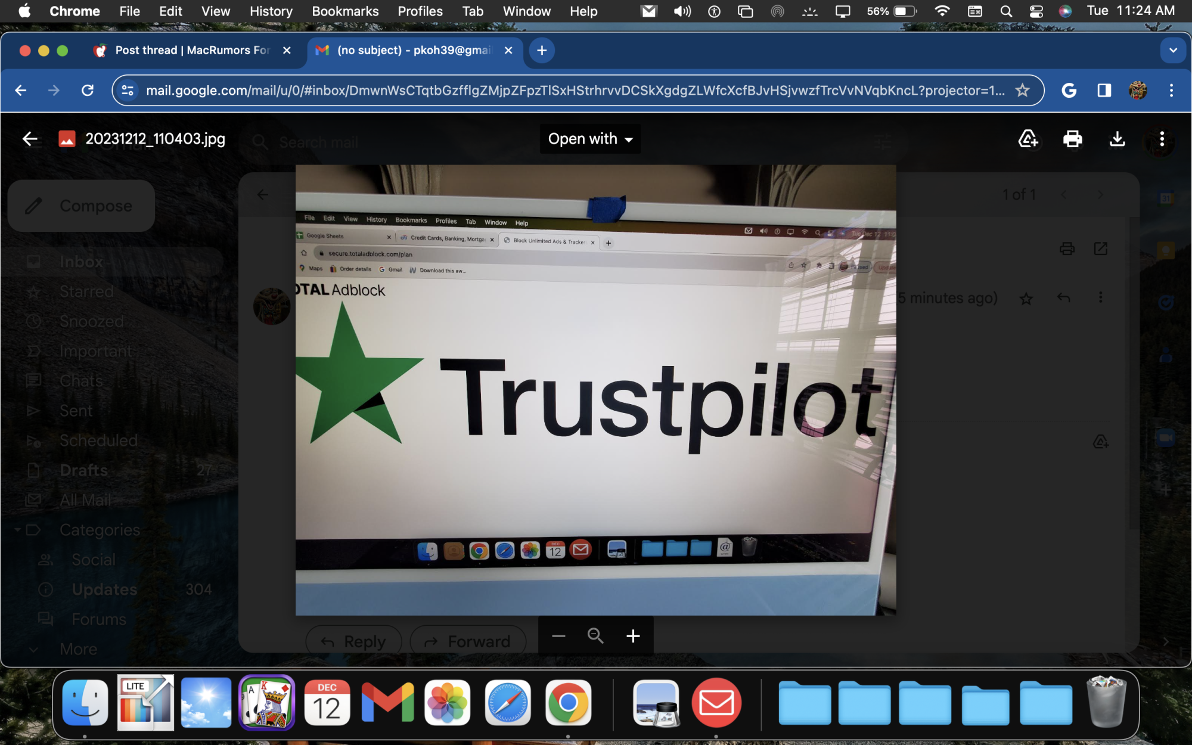Go back from image preview
The height and width of the screenshot is (745, 1192).
(30, 139)
